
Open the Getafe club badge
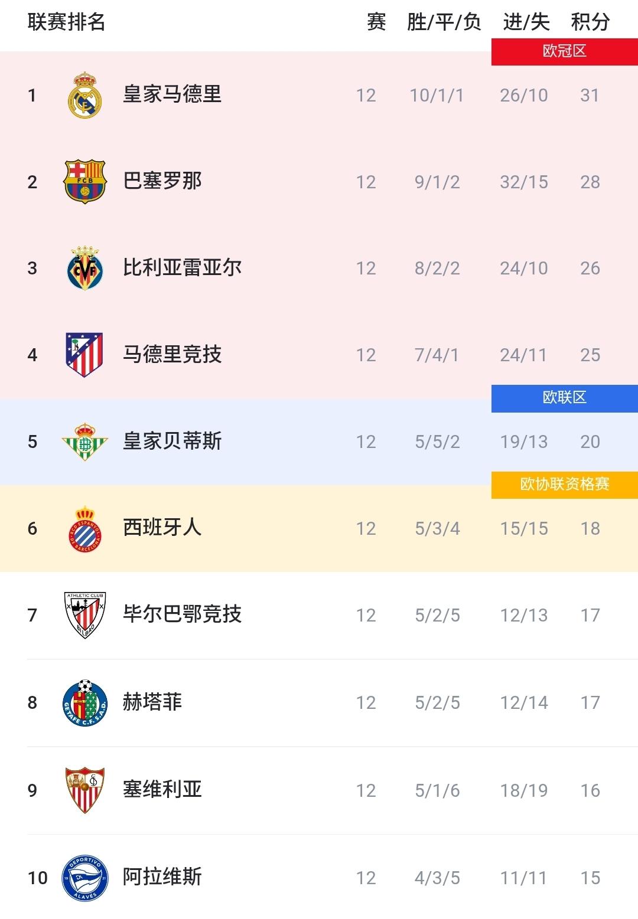(x=85, y=702)
